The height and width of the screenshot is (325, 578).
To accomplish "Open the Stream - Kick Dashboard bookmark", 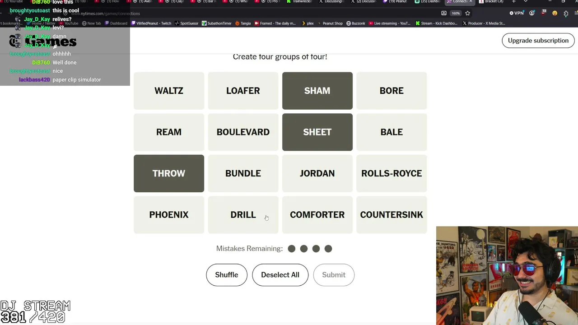I will click(437, 23).
